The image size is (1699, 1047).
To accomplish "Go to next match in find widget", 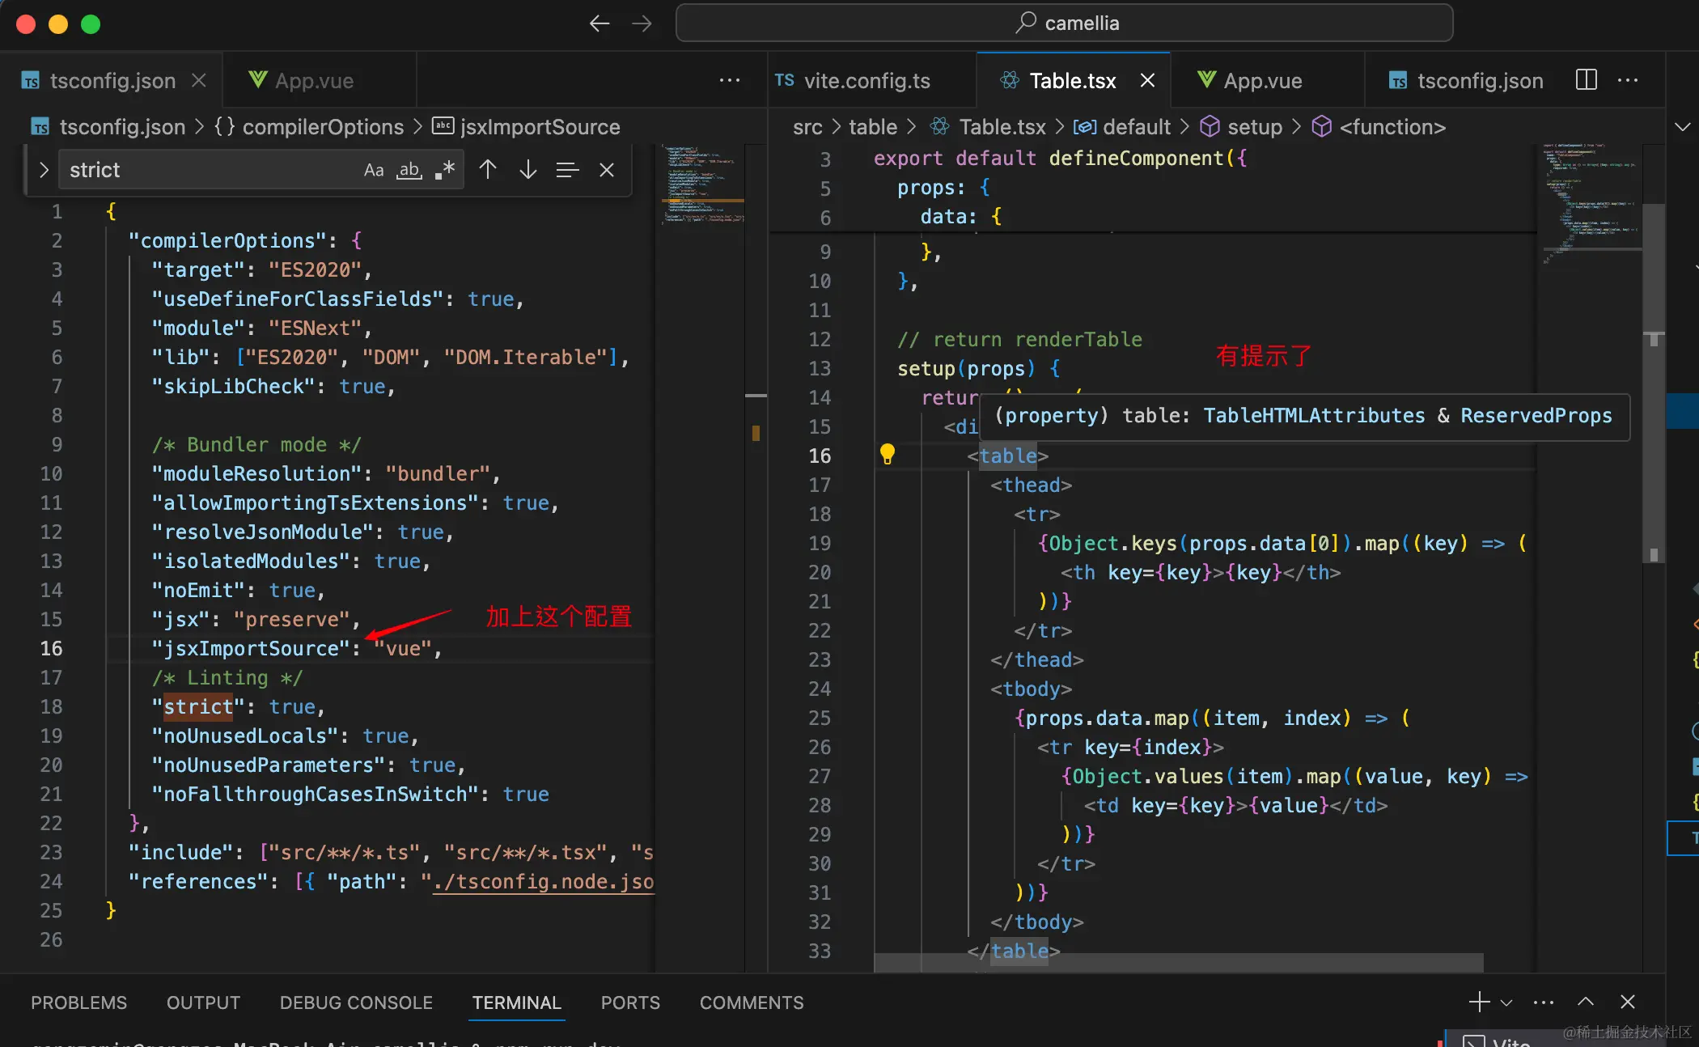I will pyautogui.click(x=527, y=170).
